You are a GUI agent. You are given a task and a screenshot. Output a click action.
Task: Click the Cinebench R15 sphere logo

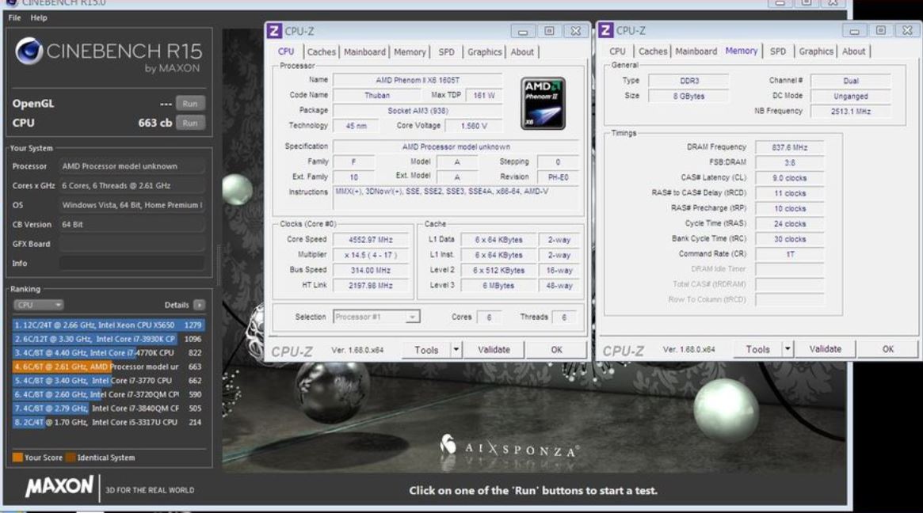pyautogui.click(x=29, y=51)
